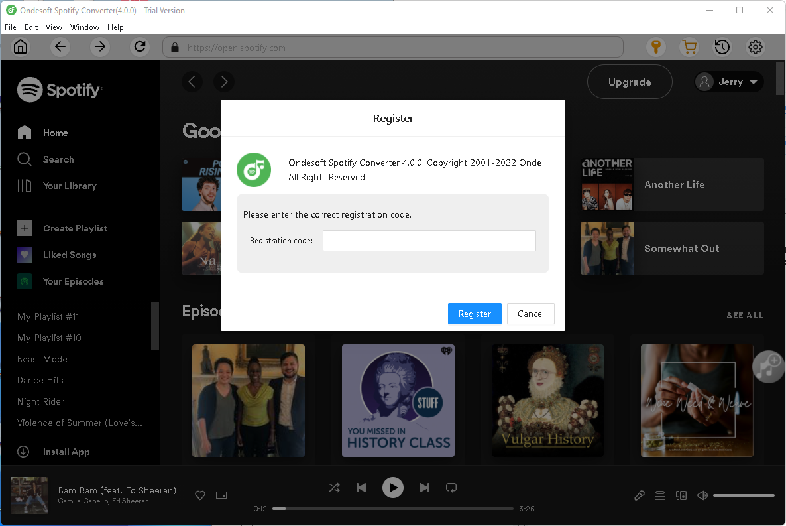The height and width of the screenshot is (526, 786).
Task: Open settings gear icon in toolbar
Action: click(x=756, y=47)
